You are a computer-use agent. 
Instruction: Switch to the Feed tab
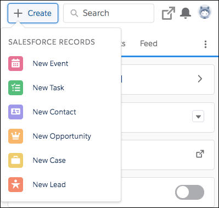click(x=149, y=43)
